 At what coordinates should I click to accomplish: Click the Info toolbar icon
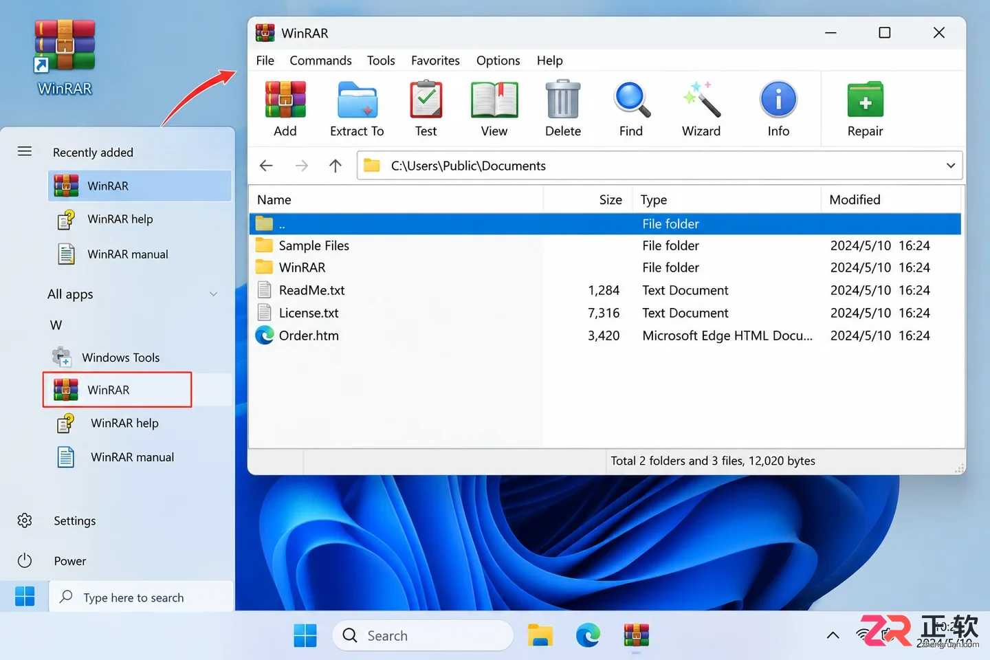[x=778, y=100]
